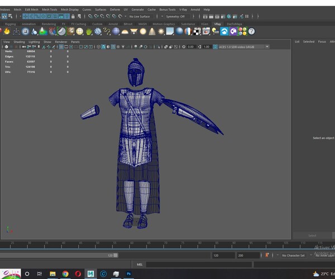
Task: Toggle snap to curves in status line
Action: pyautogui.click(x=97, y=16)
